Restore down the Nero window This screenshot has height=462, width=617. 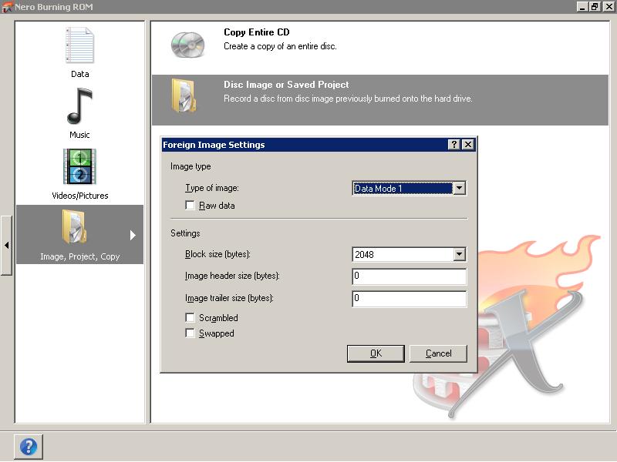point(595,6)
